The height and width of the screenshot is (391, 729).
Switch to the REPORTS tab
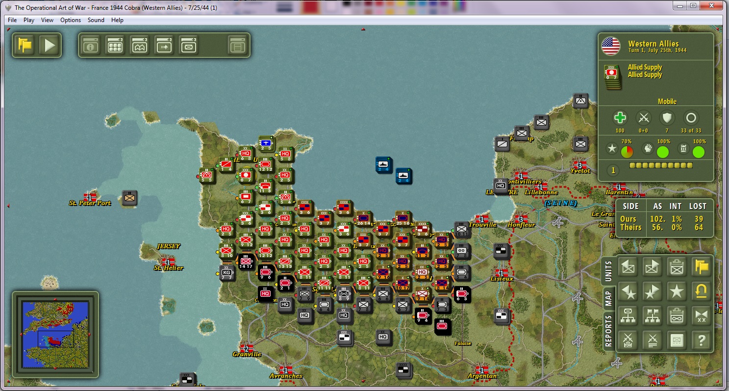(x=608, y=330)
